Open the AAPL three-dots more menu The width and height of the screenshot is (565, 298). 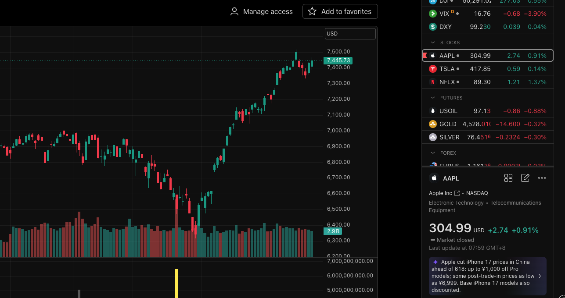tap(542, 178)
